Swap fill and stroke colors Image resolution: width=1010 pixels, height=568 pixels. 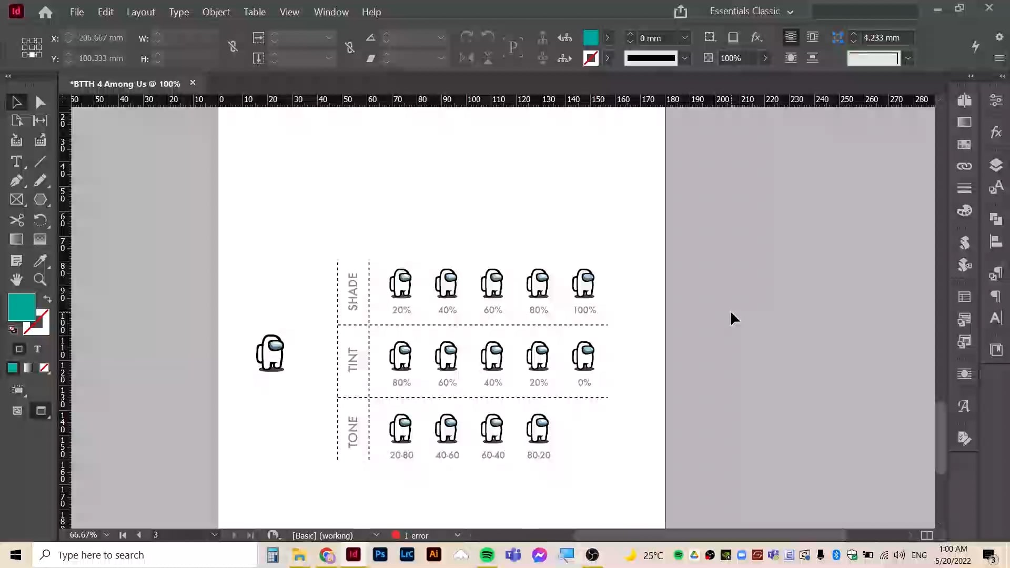(47, 299)
